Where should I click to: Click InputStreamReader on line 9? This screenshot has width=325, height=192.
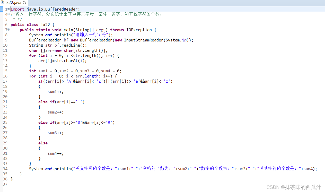[144, 40]
